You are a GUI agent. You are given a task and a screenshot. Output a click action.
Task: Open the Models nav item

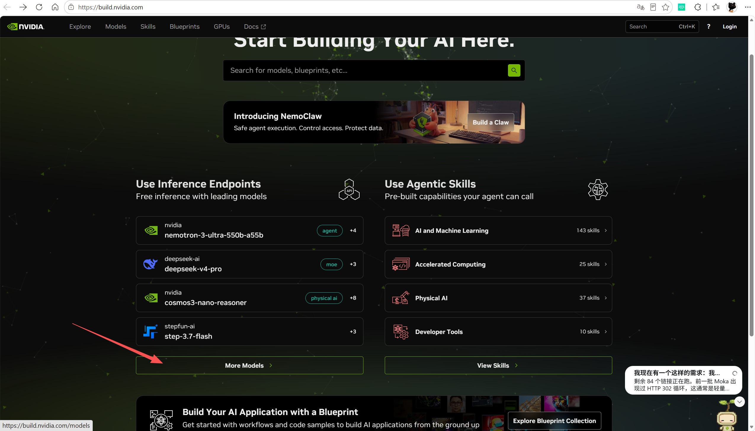click(116, 27)
